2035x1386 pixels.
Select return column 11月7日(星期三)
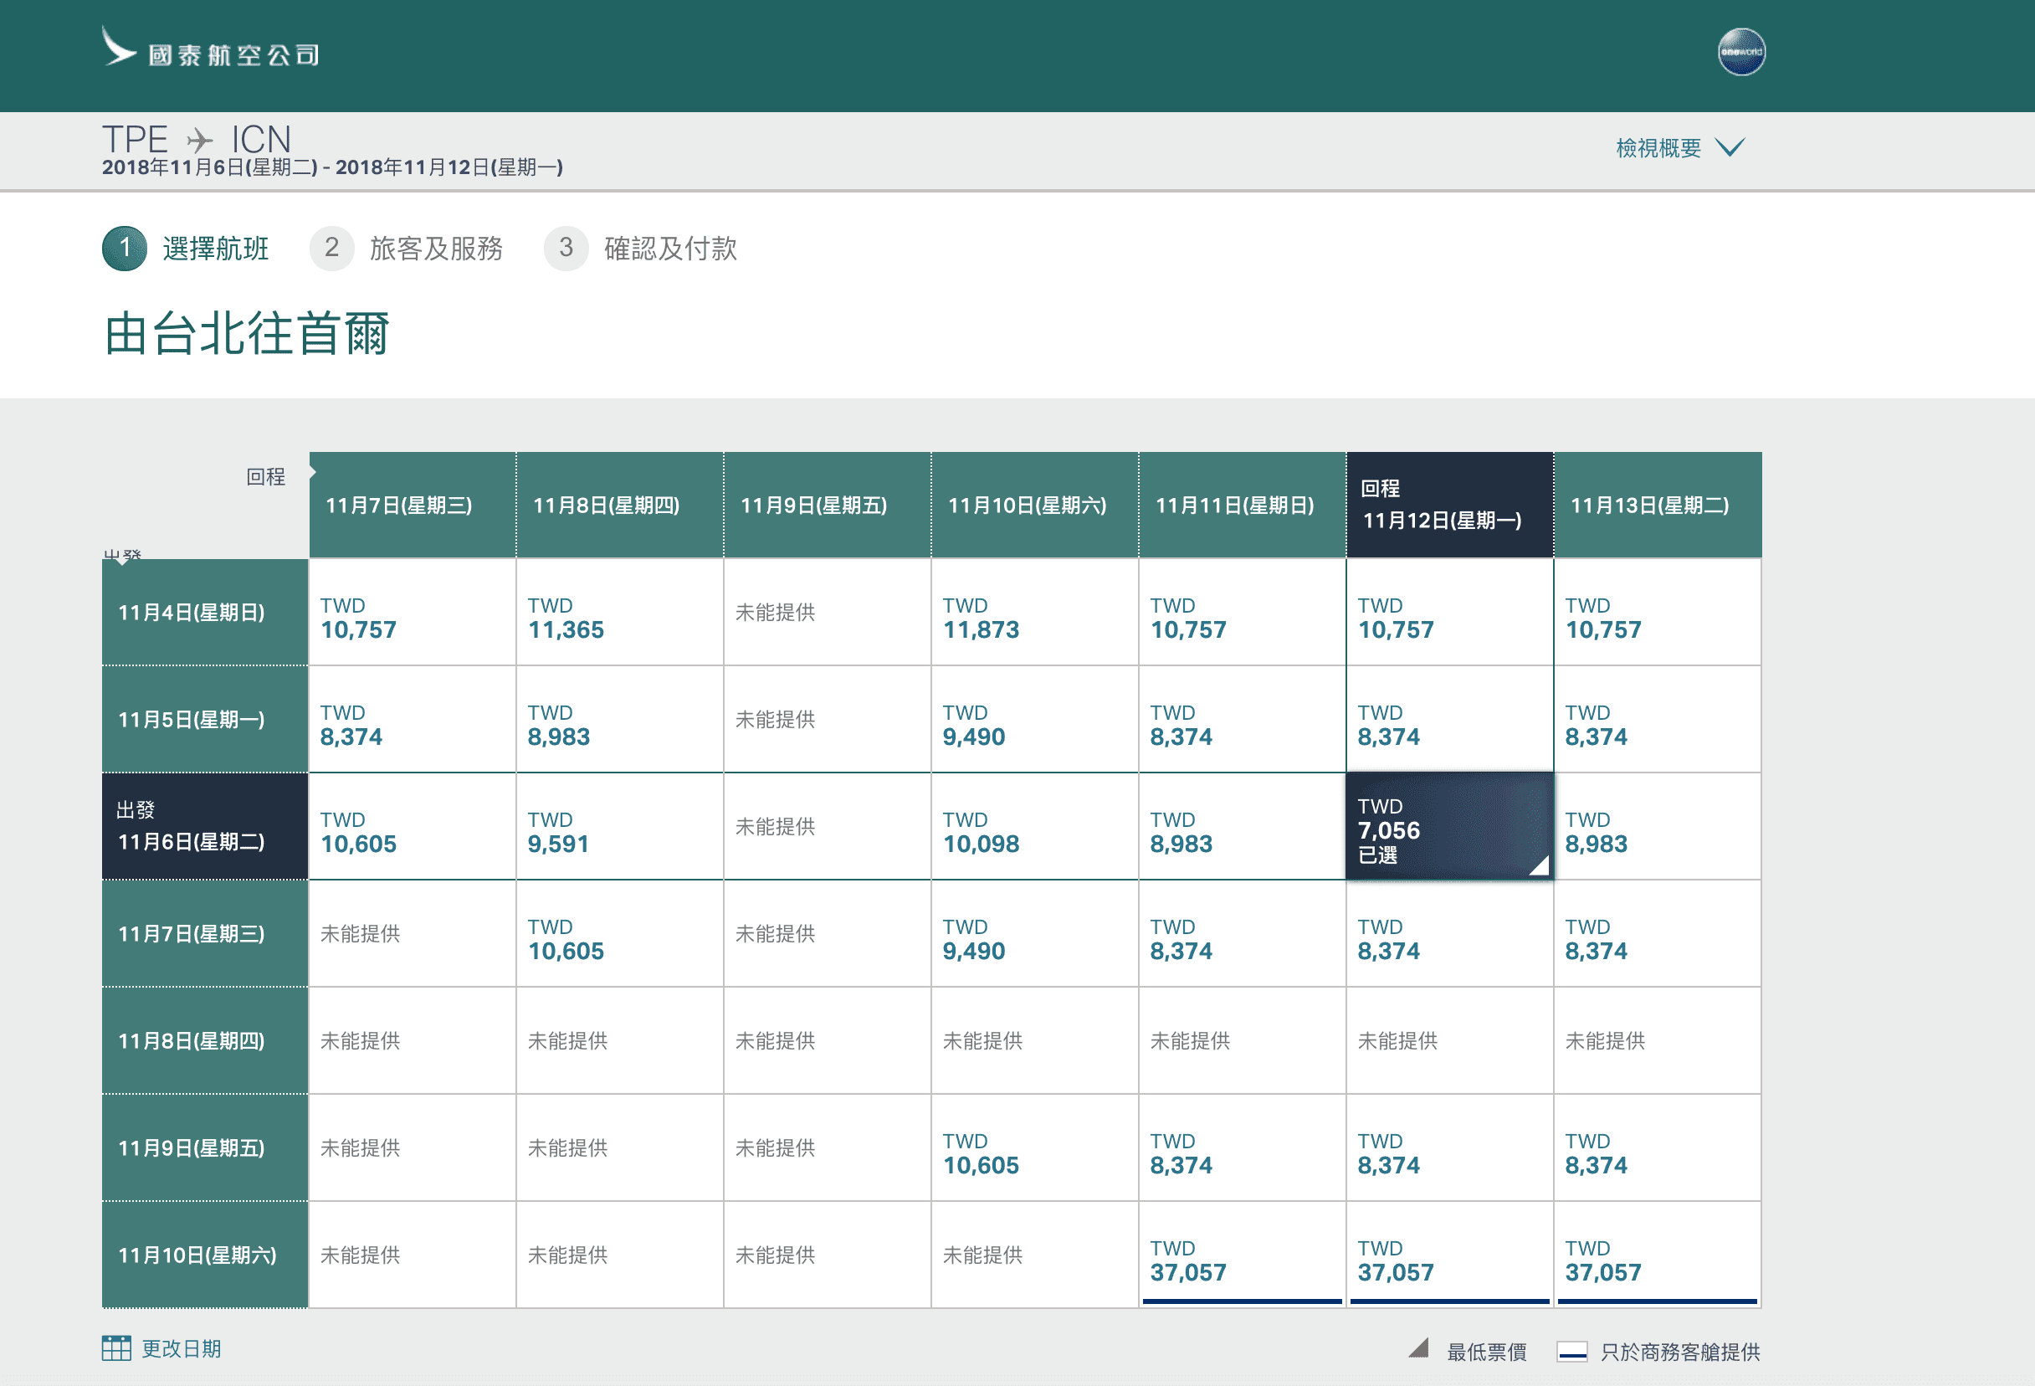413,505
